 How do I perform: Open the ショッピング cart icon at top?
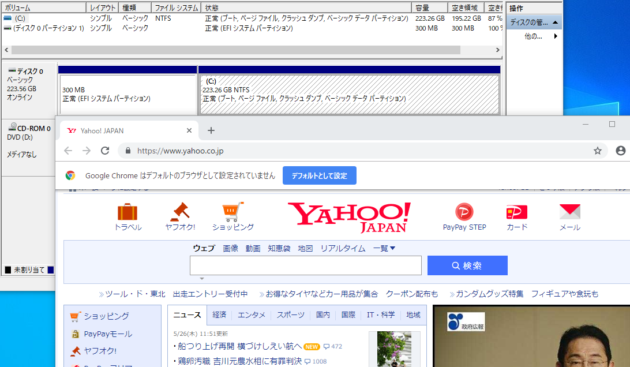[x=232, y=212]
